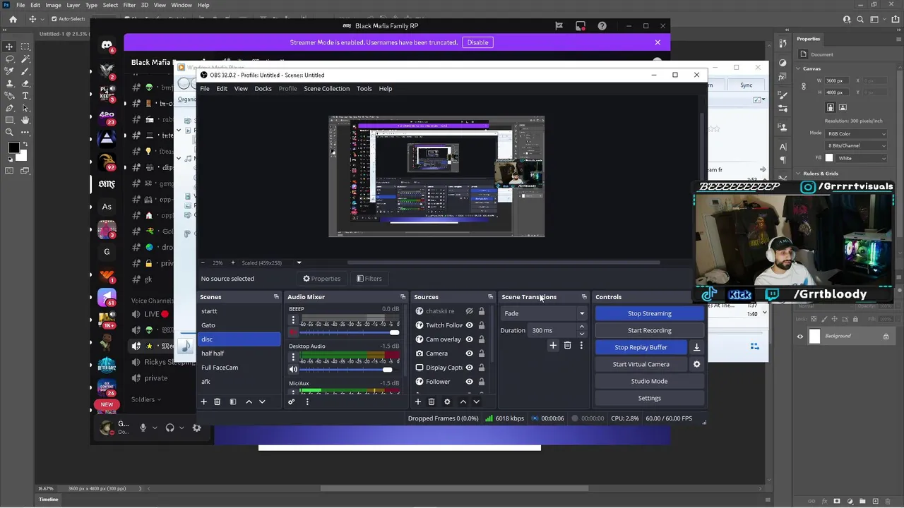Image resolution: width=904 pixels, height=508 pixels.
Task: Open Photoshop Layer menu
Action: (73, 5)
